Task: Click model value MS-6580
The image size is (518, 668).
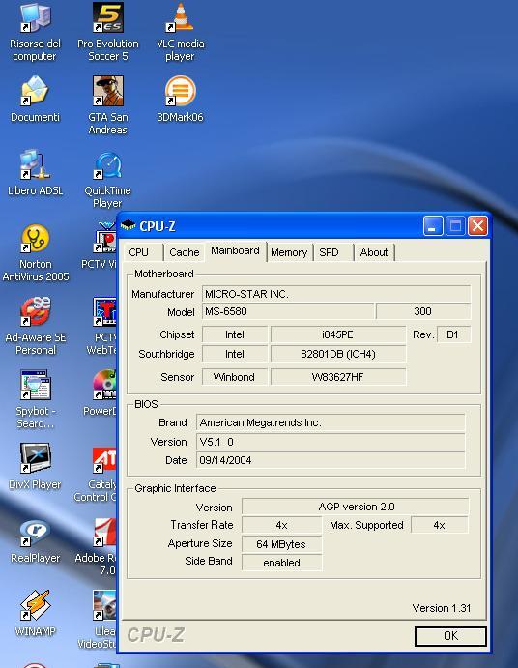Action: pos(288,311)
